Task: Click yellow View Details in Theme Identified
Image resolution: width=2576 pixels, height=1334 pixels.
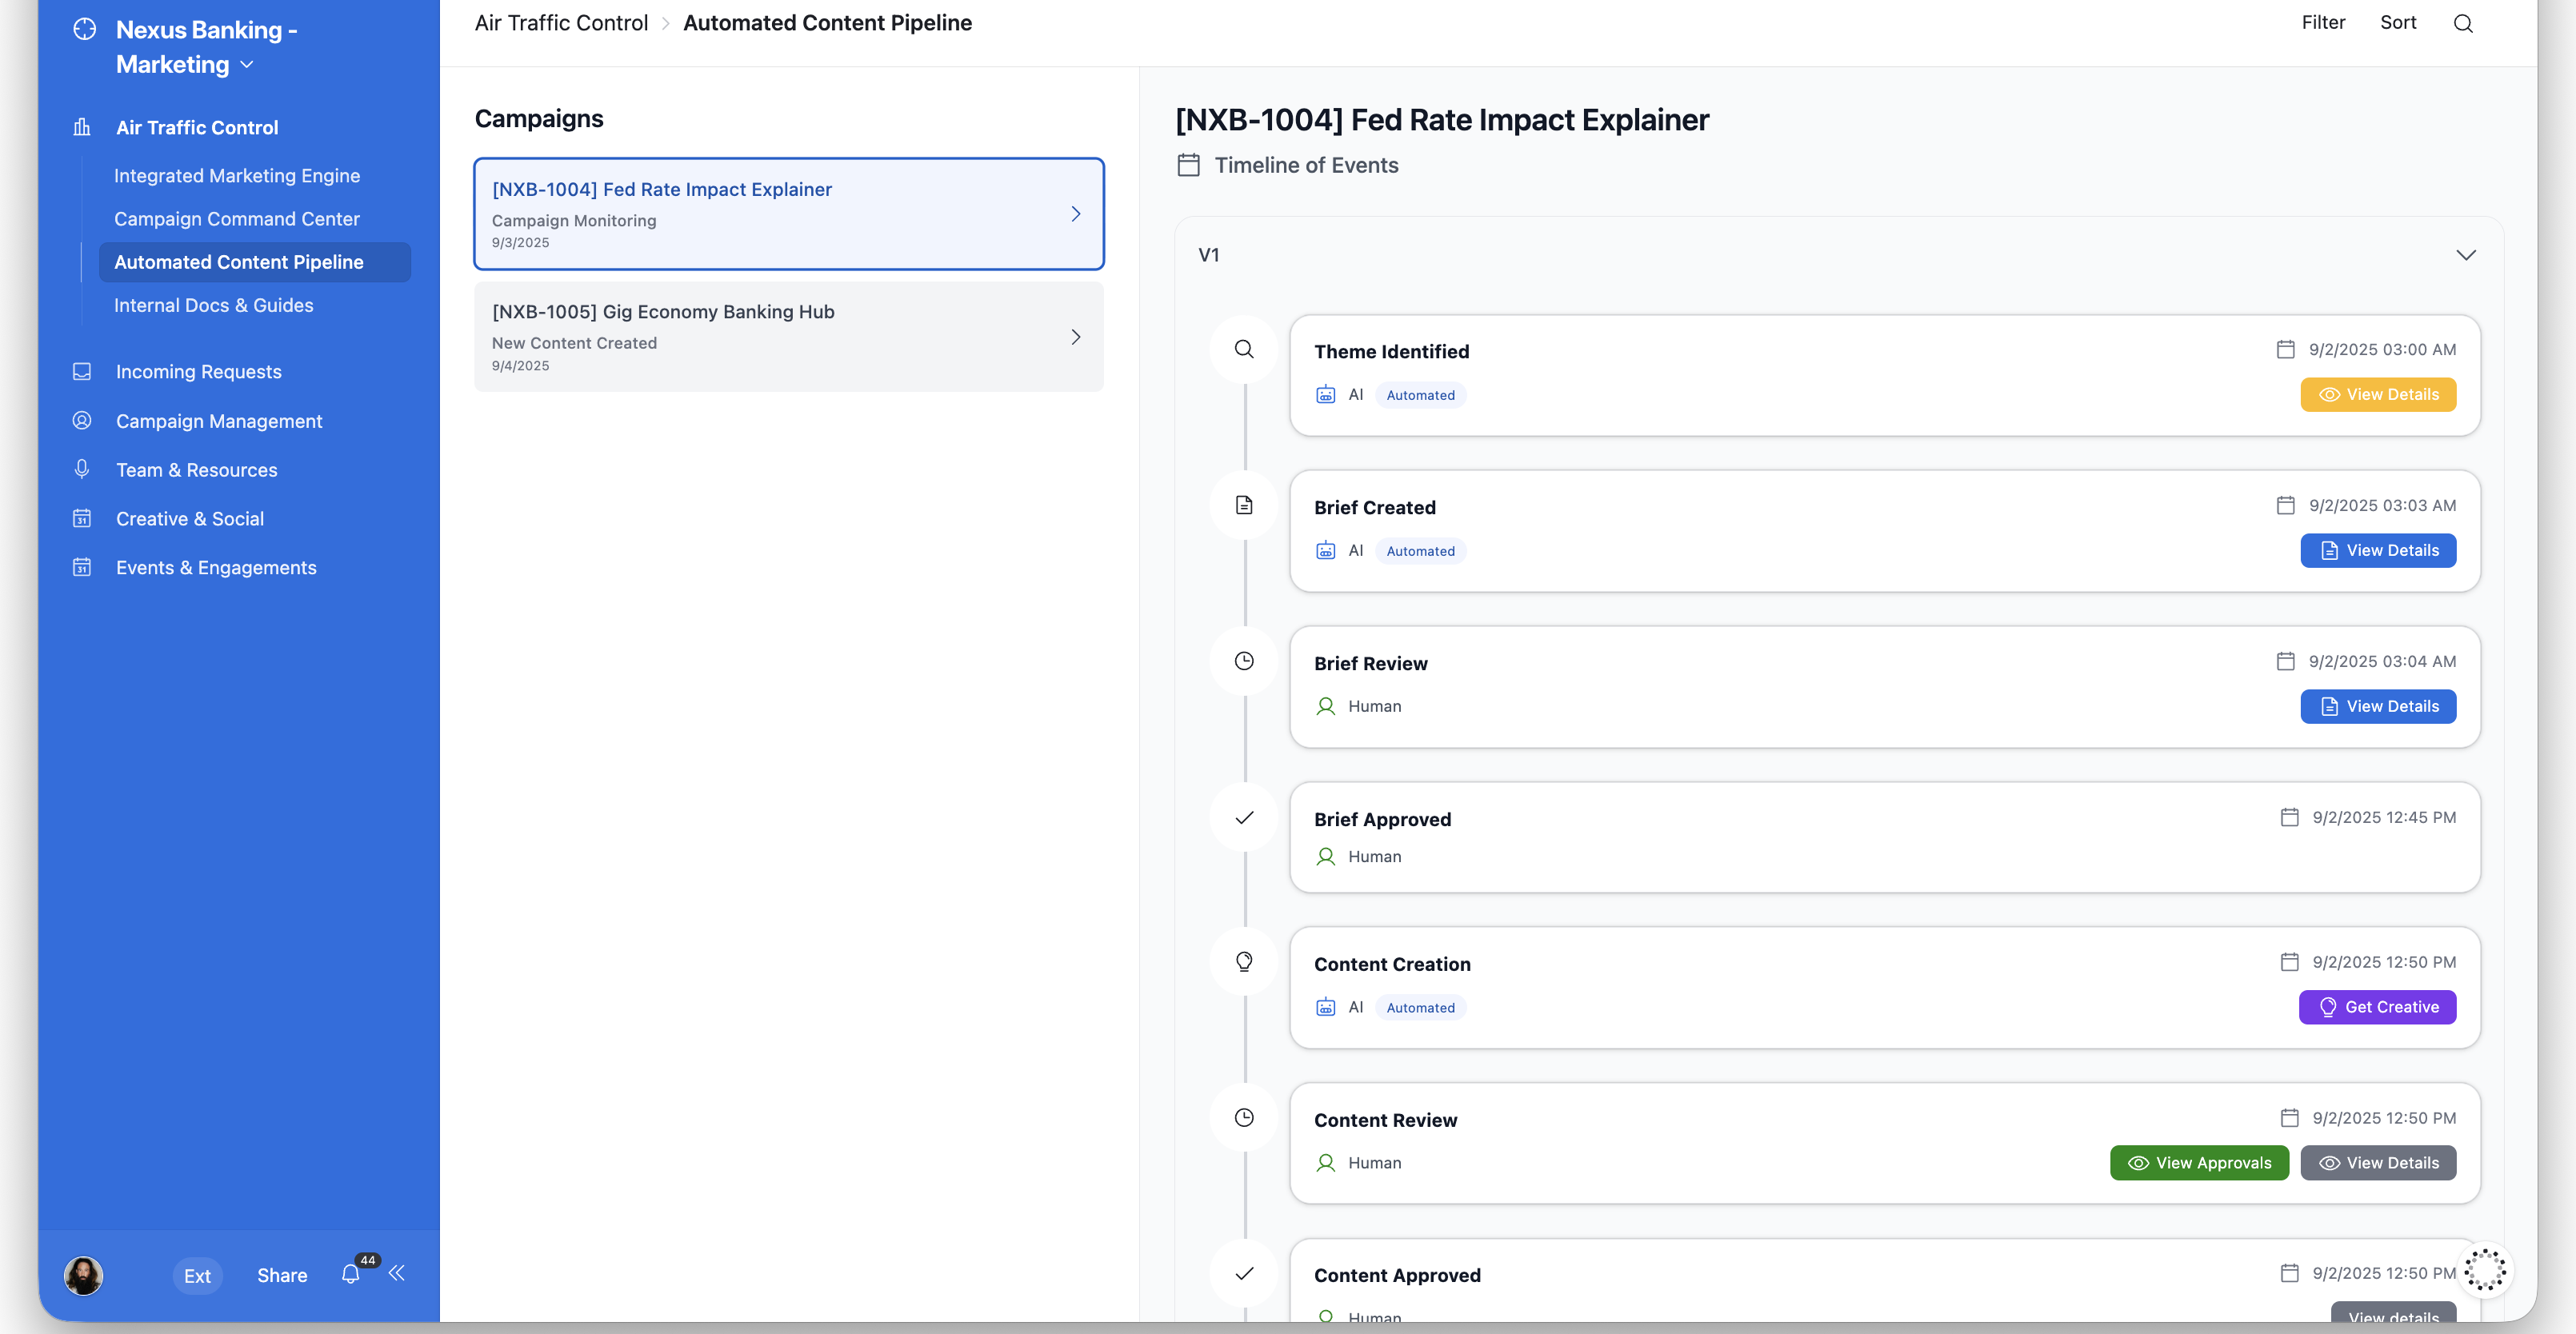Action: 2377,394
